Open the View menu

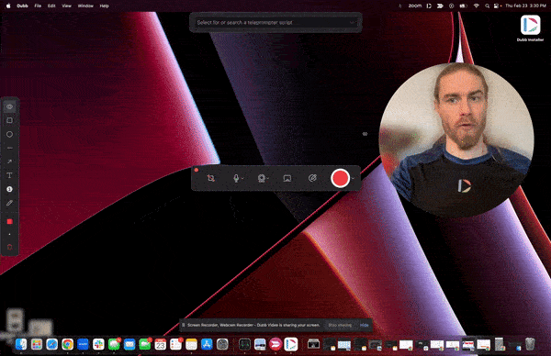click(66, 6)
